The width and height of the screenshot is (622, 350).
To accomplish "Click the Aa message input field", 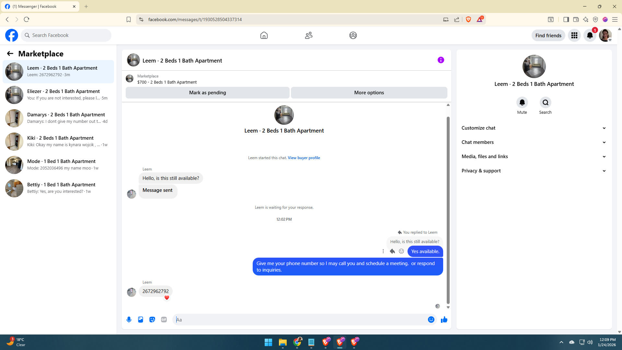I will pyautogui.click(x=300, y=320).
